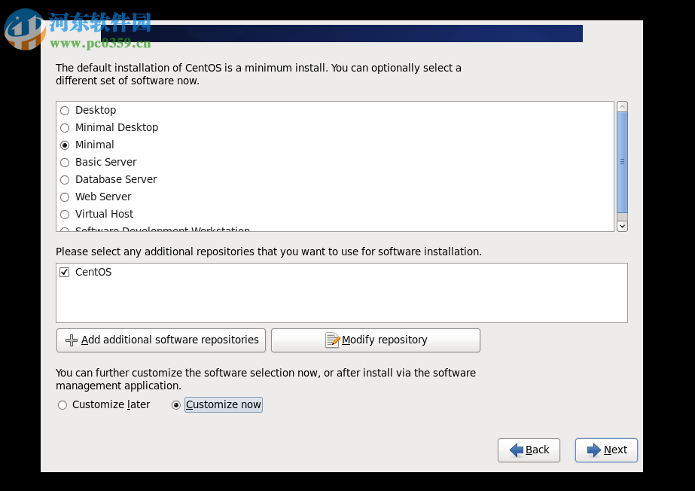
Task: Uncheck the CentOS repository checkbox
Action: click(64, 272)
